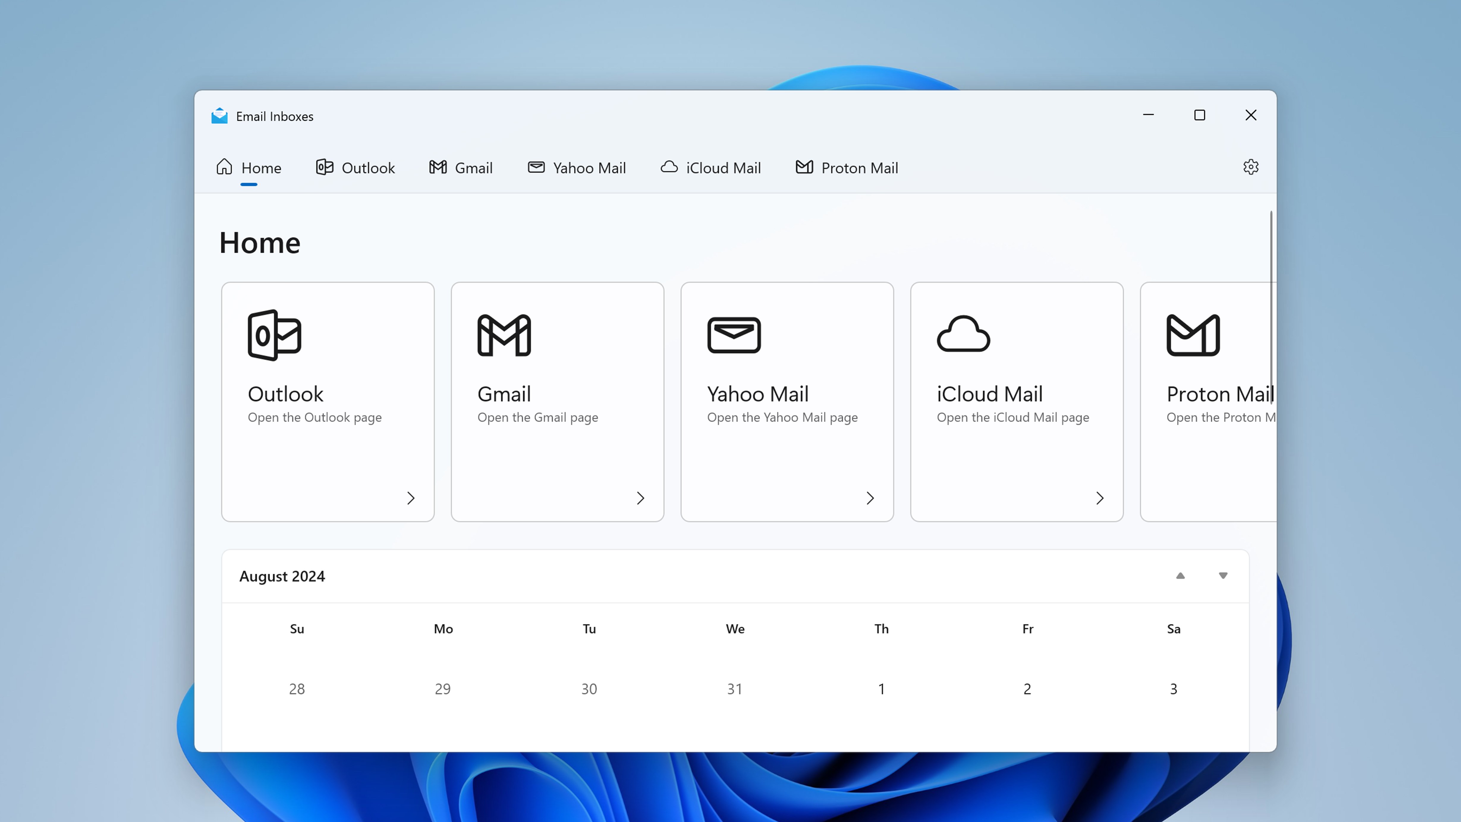Select August 2 in the calendar
1461x822 pixels.
1027,689
